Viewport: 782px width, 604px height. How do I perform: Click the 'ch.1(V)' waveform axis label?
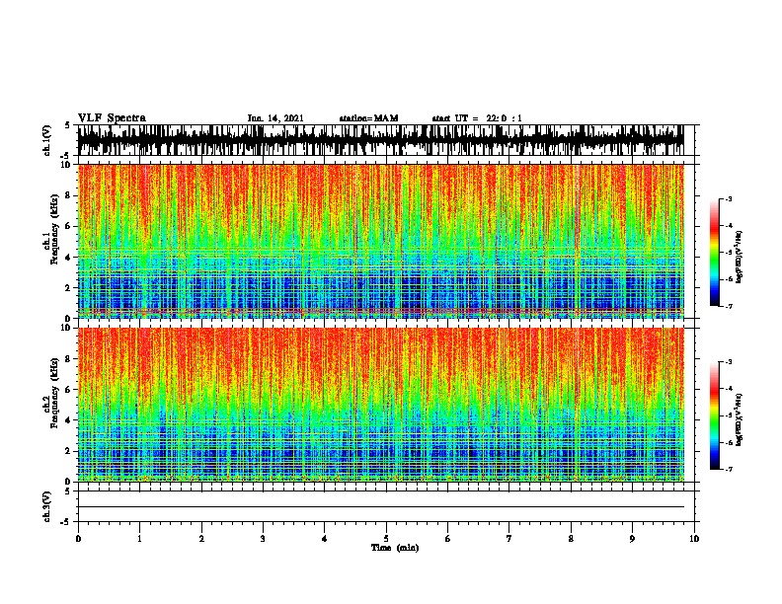pos(46,140)
